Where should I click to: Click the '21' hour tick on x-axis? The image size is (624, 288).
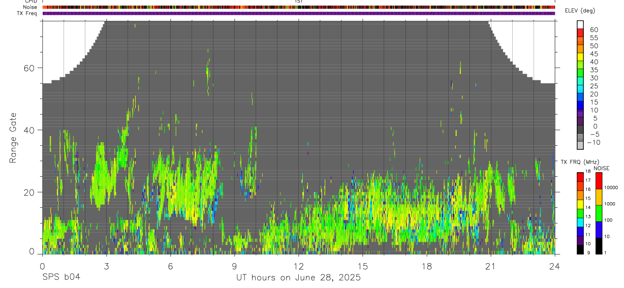491,266
